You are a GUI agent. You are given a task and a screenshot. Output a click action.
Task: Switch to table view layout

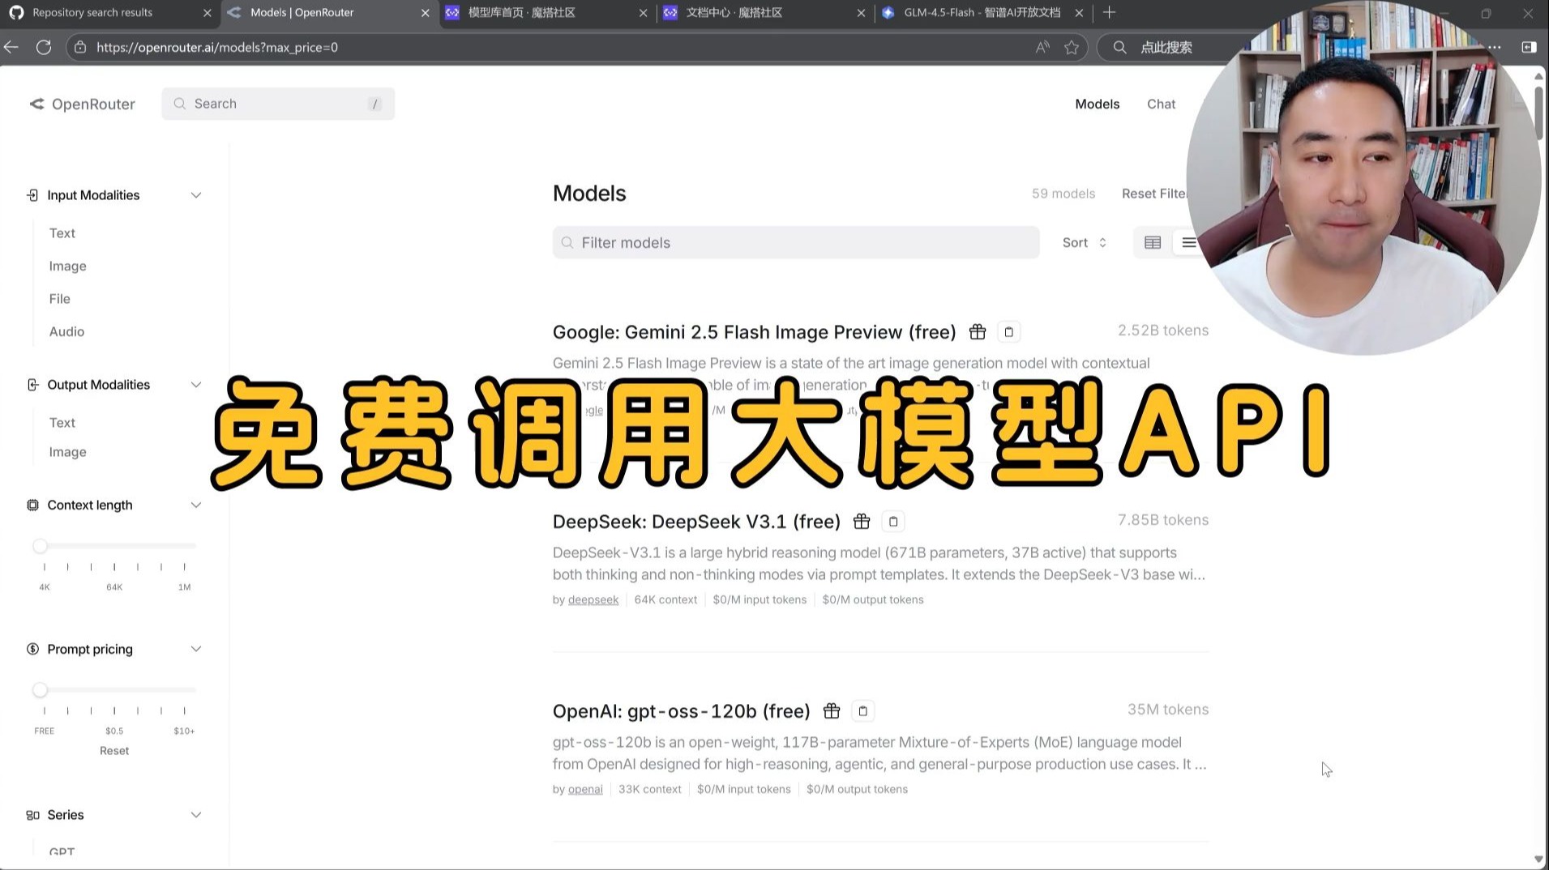coord(1153,242)
